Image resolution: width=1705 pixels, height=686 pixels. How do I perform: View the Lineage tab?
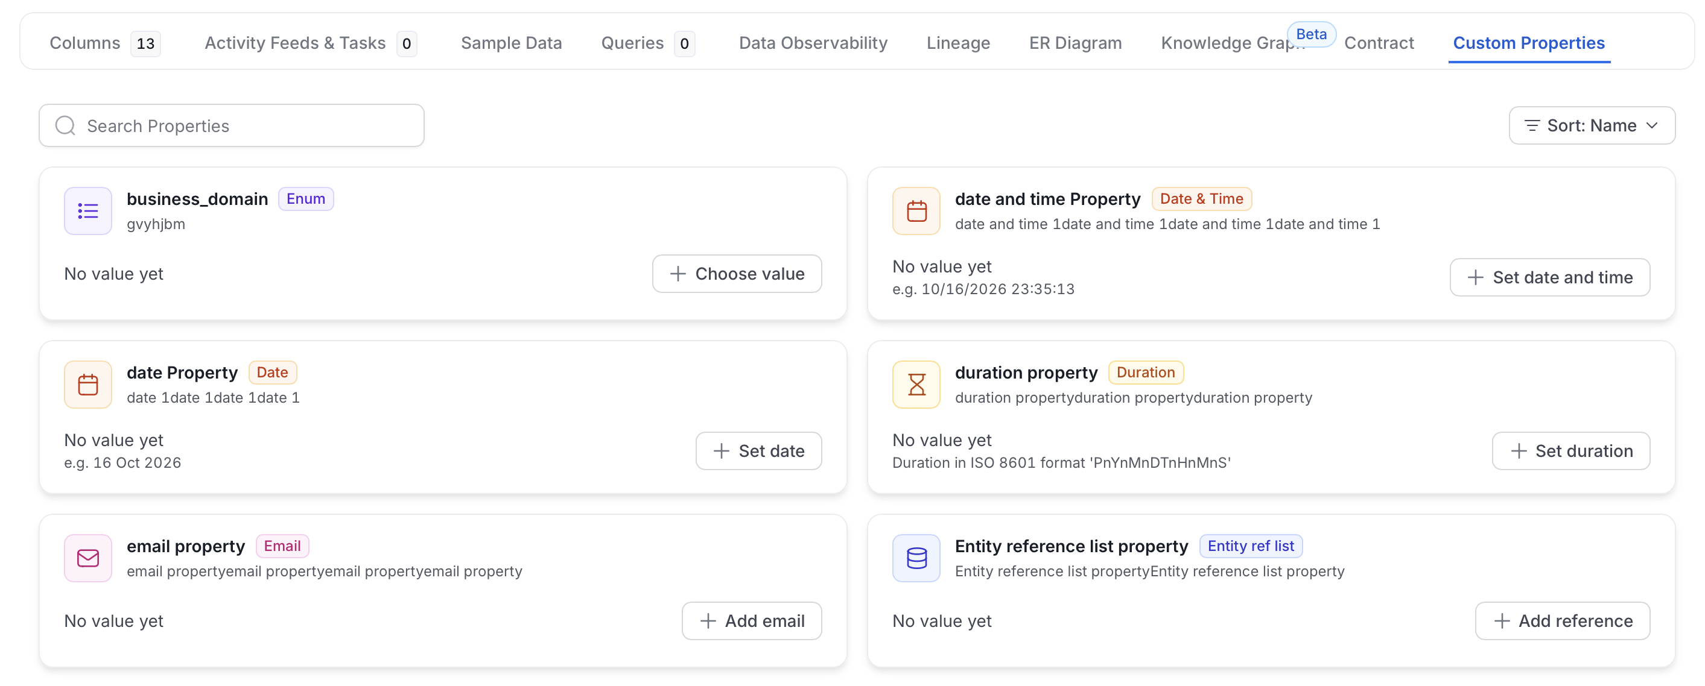point(957,43)
